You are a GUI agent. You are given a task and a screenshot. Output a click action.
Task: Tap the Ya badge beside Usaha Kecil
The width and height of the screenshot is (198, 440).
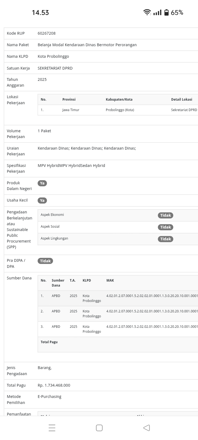pos(42,200)
